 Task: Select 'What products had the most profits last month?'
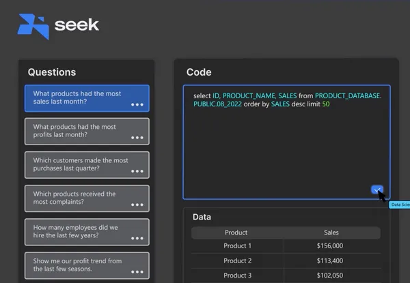87,132
